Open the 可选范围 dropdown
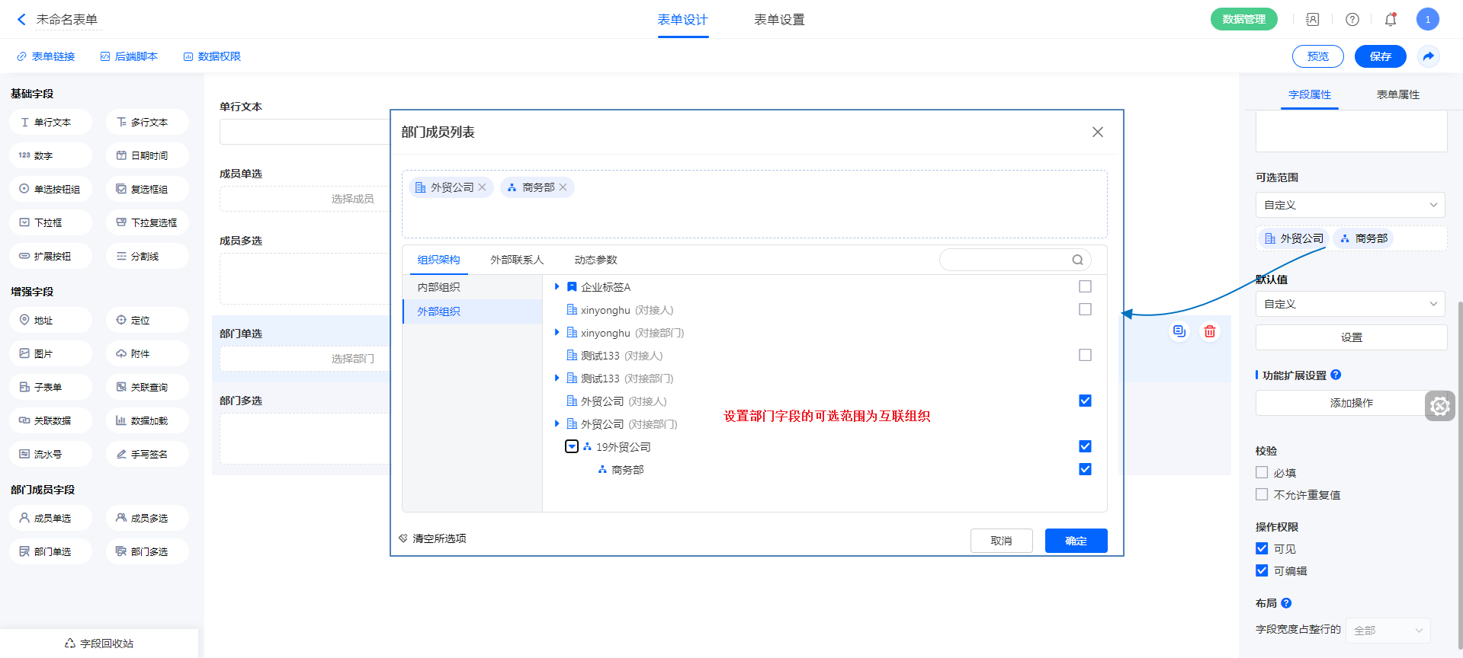Viewport: 1463px width, 658px height. 1349,205
